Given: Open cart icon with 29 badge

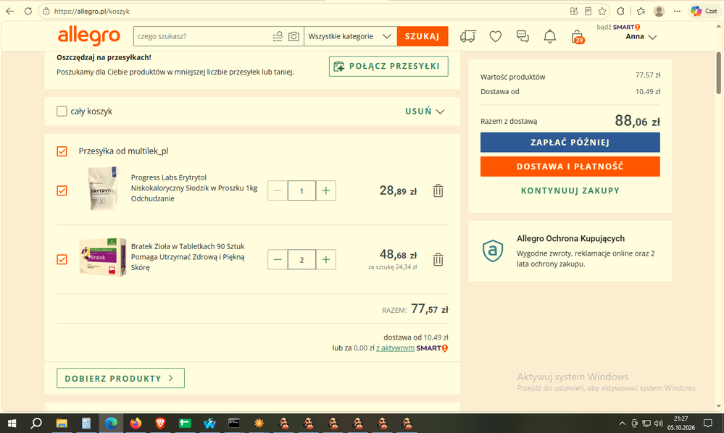Looking at the screenshot, I should click(x=577, y=37).
